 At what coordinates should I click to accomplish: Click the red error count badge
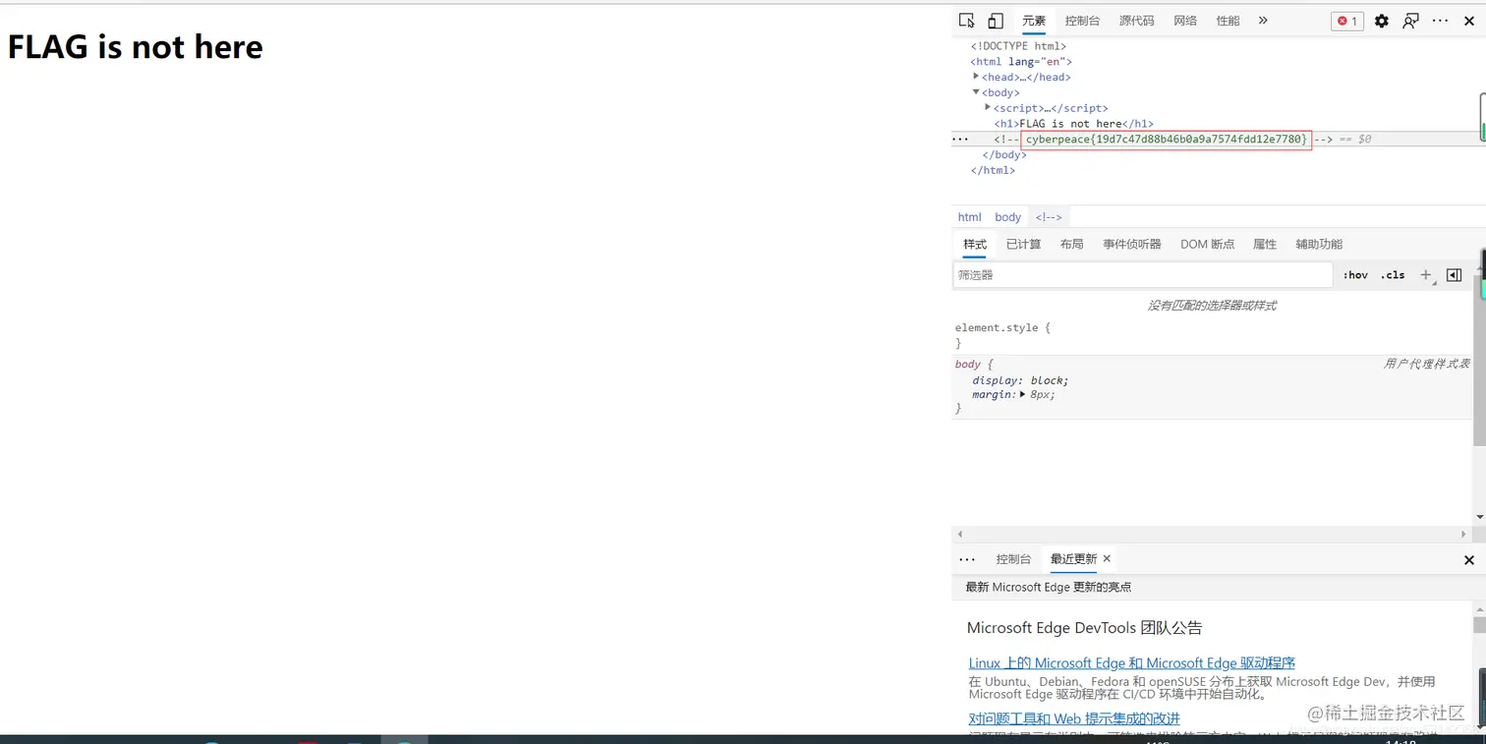click(1347, 21)
